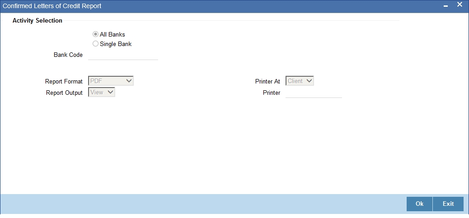Image resolution: width=469 pixels, height=218 pixels.
Task: Open the Printer At dropdown
Action: click(x=300, y=81)
